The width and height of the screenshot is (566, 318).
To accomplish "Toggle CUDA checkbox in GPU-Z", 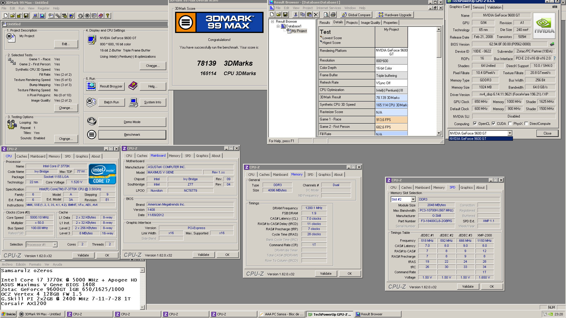I will [493, 124].
